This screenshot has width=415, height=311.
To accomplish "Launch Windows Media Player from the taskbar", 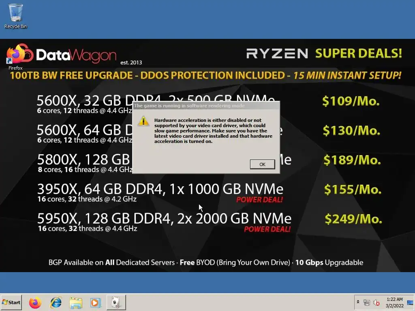I will coord(95,302).
